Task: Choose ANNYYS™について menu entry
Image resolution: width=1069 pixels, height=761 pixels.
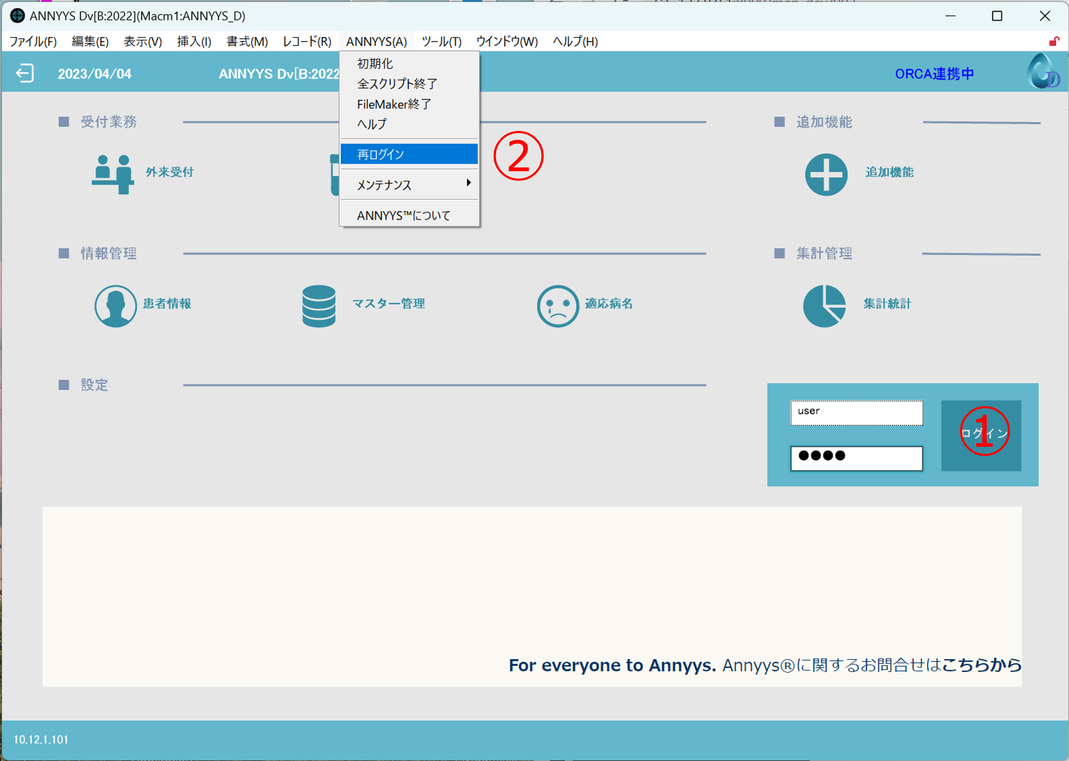Action: (409, 216)
